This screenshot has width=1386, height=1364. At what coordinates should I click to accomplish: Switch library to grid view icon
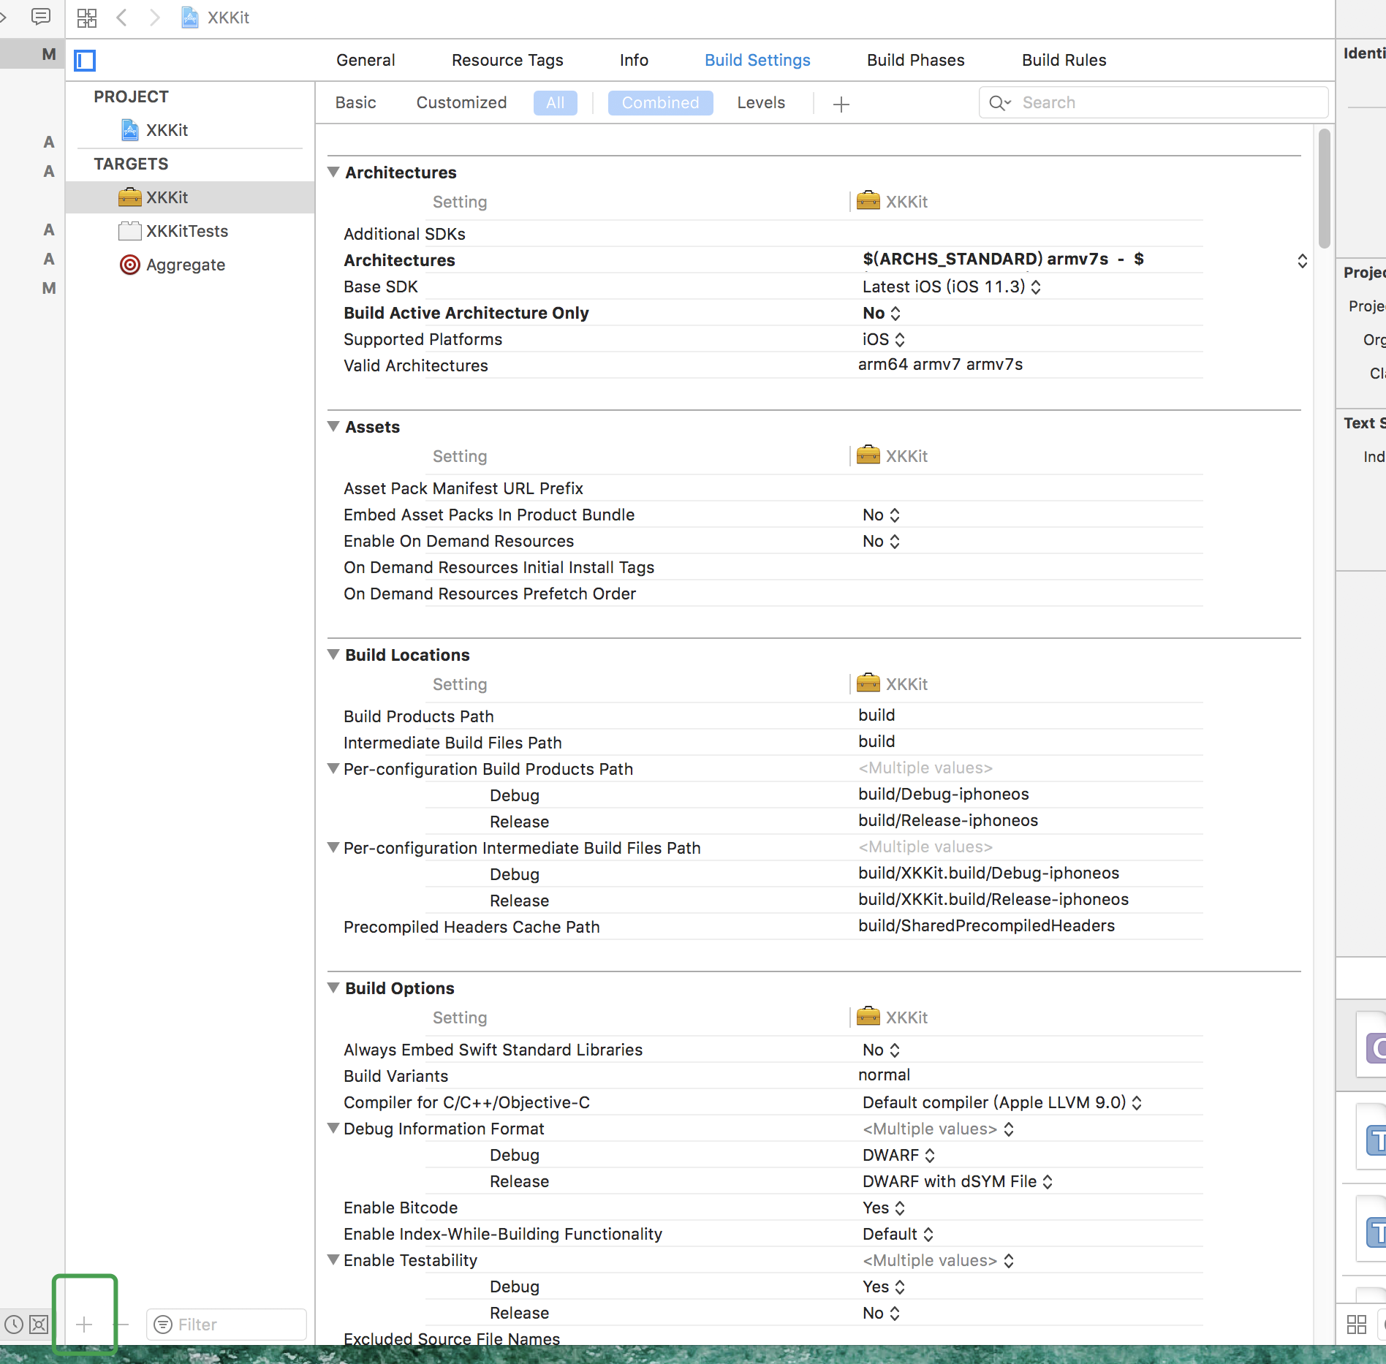pyautogui.click(x=1357, y=1324)
